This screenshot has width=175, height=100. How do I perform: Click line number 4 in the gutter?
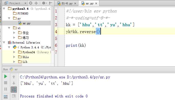click(x=56, y=32)
